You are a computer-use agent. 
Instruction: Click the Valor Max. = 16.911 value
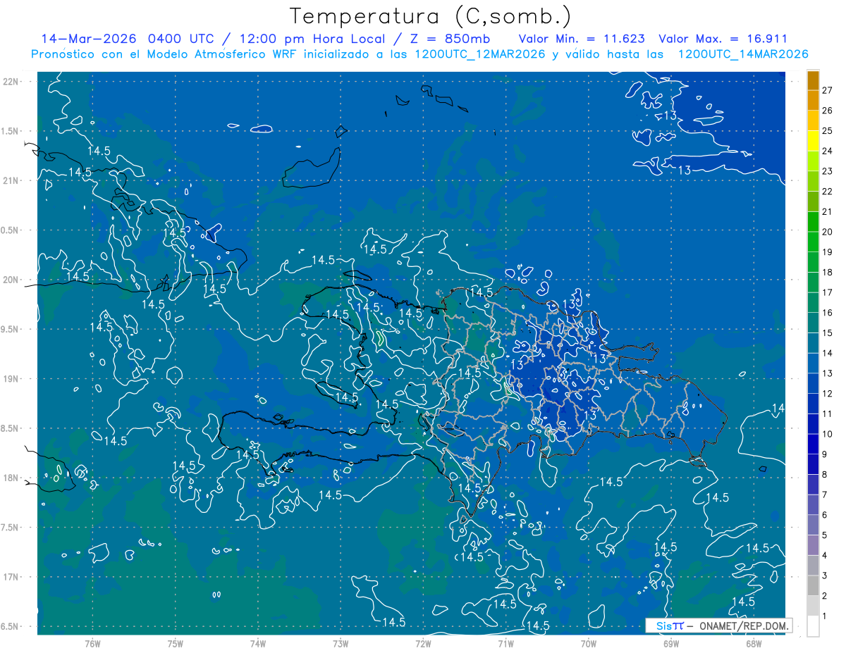(723, 39)
